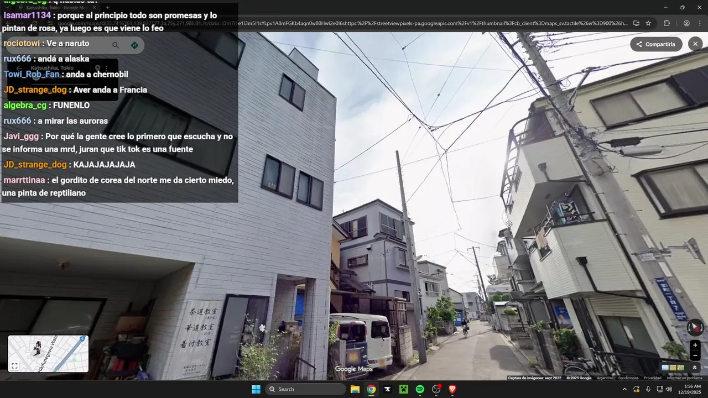Open the browser extensions puzzle icon
708x398 pixels.
click(667, 23)
